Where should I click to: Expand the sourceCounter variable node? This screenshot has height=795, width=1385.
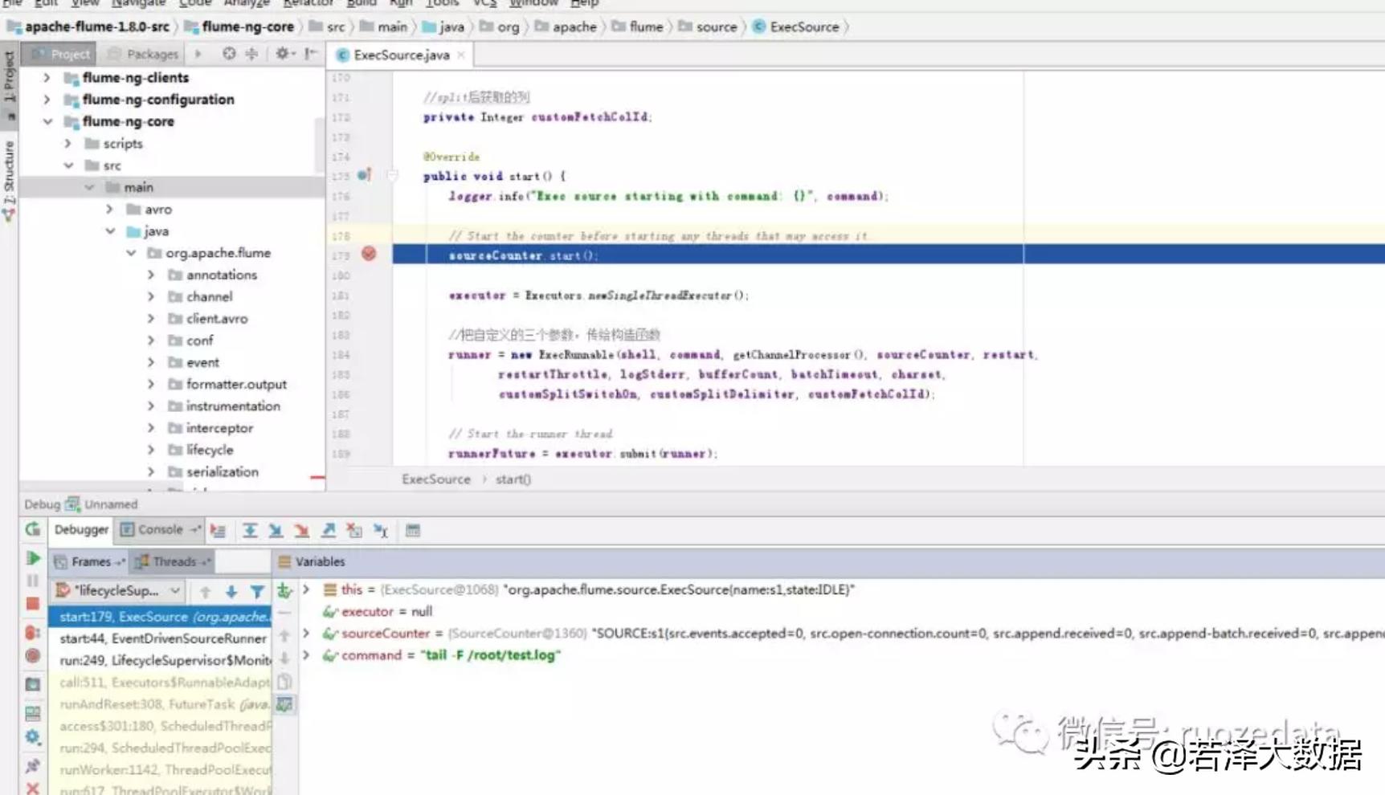[306, 634]
